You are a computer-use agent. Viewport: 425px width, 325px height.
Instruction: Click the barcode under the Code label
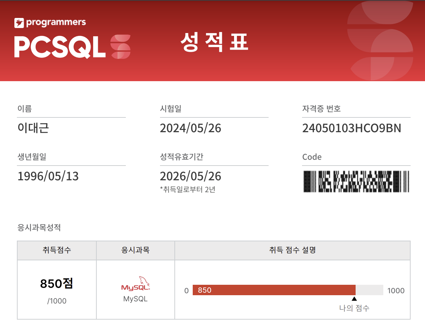(x=356, y=181)
